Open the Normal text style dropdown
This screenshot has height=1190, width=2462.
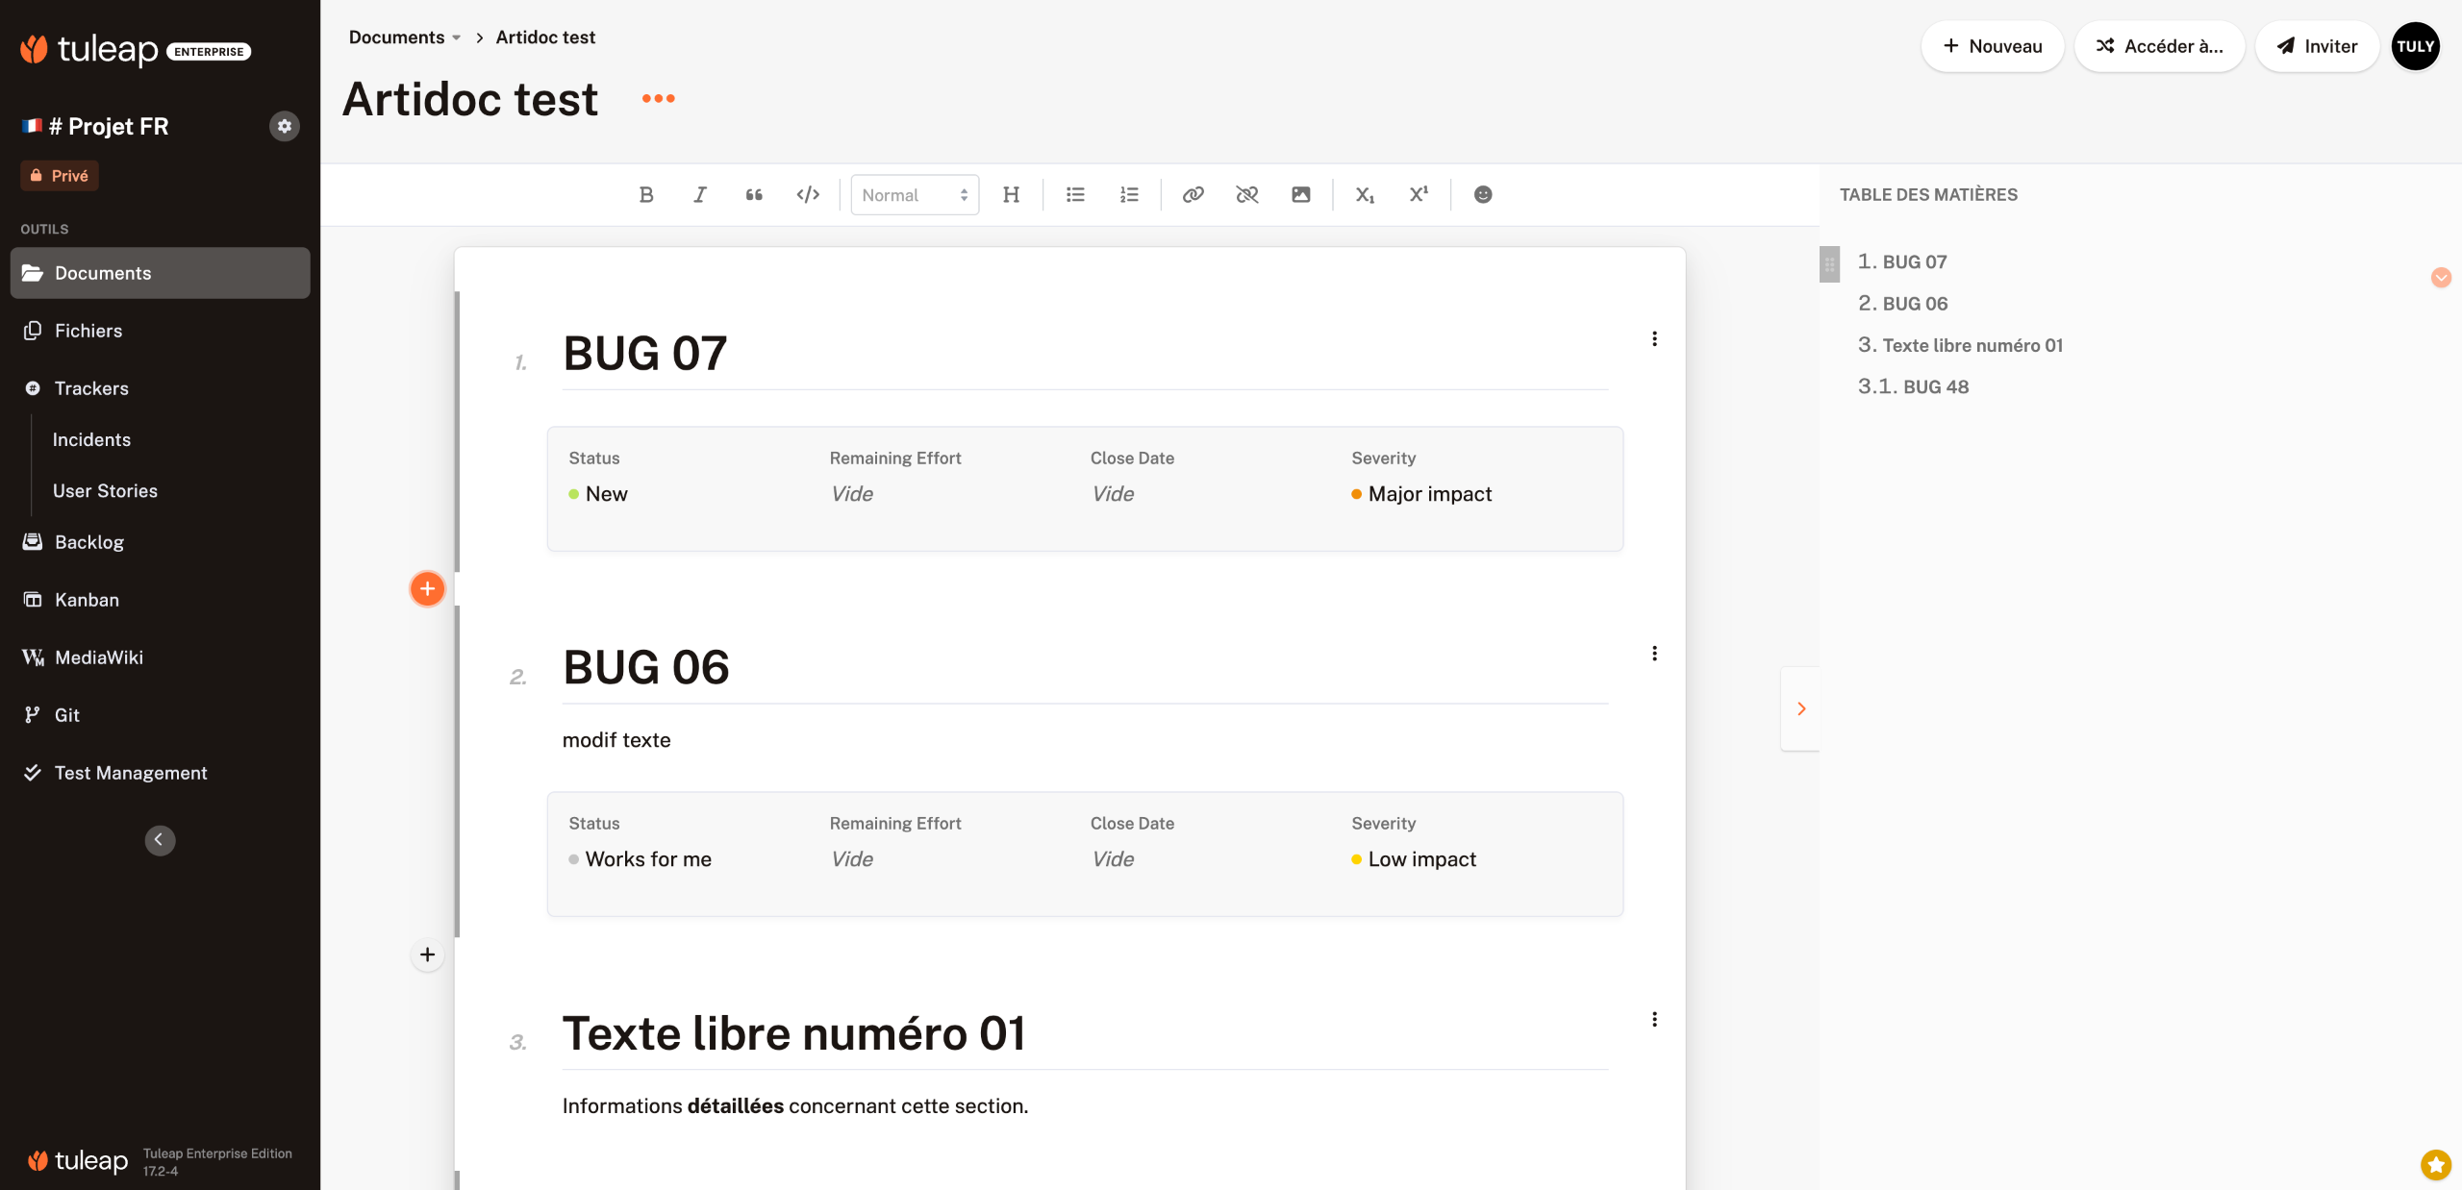(914, 194)
